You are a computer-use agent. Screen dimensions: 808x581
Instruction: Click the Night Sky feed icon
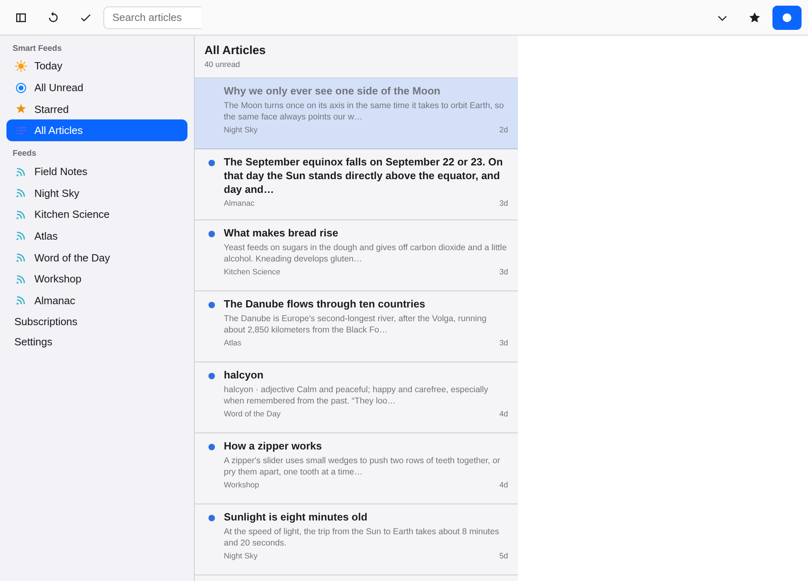[x=21, y=194]
